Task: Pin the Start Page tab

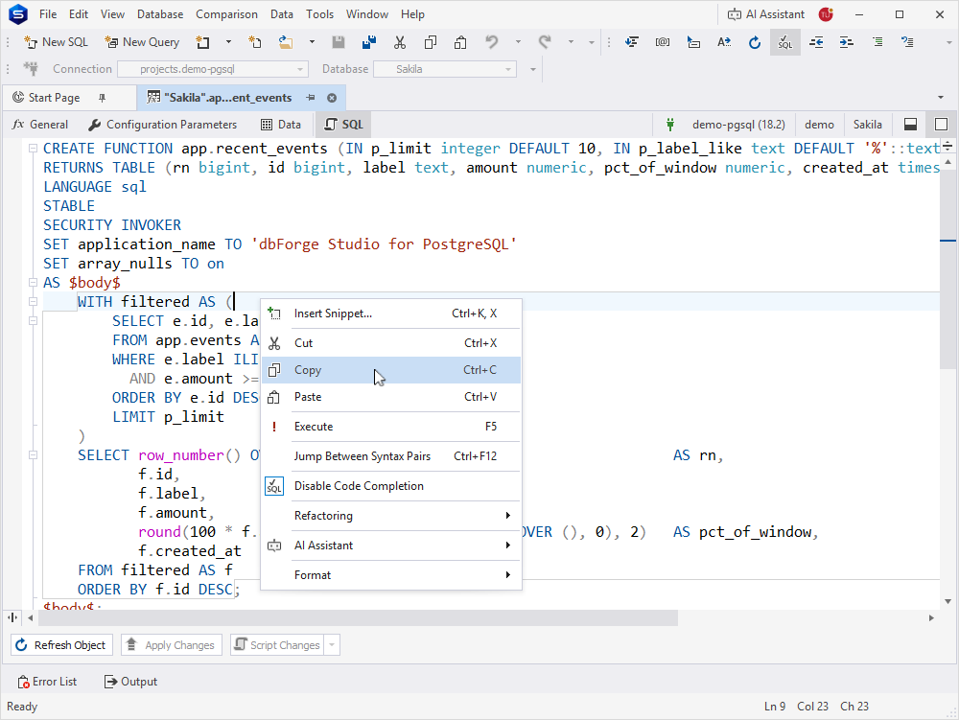Action: 103,98
